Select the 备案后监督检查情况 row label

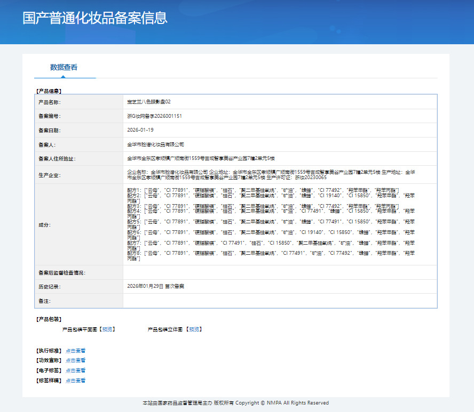62,273
